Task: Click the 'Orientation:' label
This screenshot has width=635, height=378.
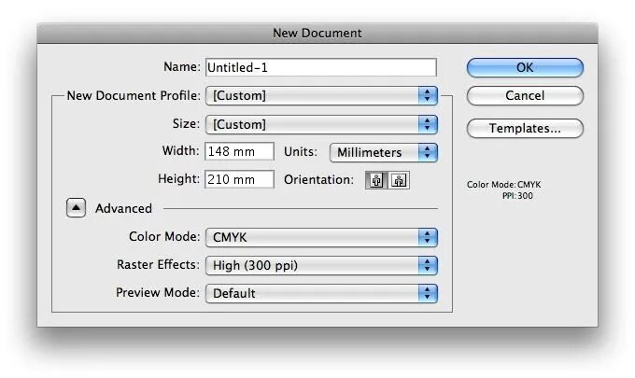Action: [318, 180]
